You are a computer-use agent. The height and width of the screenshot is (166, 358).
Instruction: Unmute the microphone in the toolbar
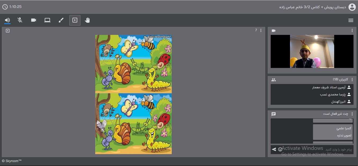tap(20, 20)
